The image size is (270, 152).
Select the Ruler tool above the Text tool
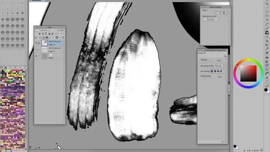tap(267, 73)
